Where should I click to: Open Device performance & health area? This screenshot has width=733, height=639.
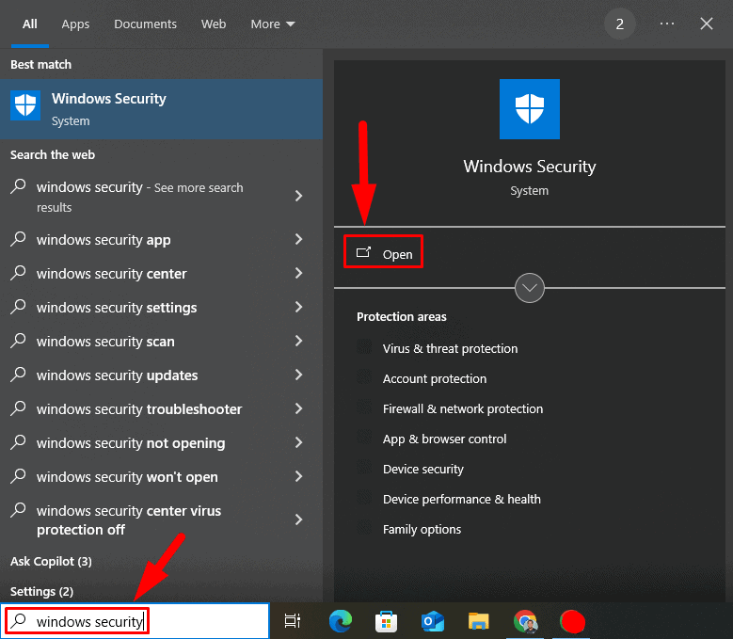(x=461, y=499)
